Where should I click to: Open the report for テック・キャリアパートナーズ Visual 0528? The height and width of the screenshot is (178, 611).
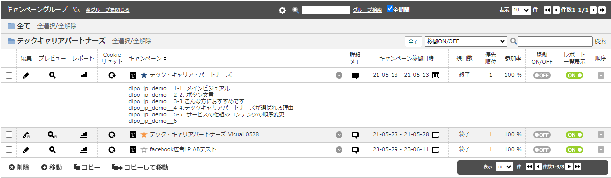(x=83, y=135)
